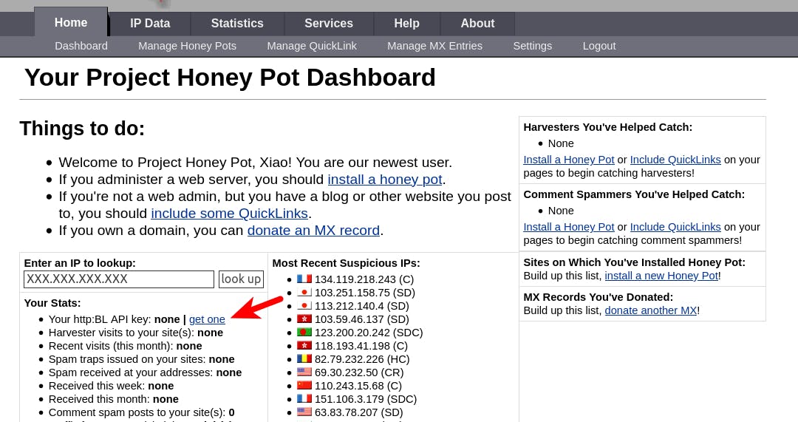Image resolution: width=798 pixels, height=422 pixels.
Task: Click 'Received this week: none' stat
Action: [x=111, y=386]
